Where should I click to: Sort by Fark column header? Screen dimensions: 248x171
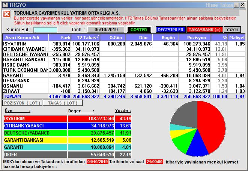pos(60,38)
